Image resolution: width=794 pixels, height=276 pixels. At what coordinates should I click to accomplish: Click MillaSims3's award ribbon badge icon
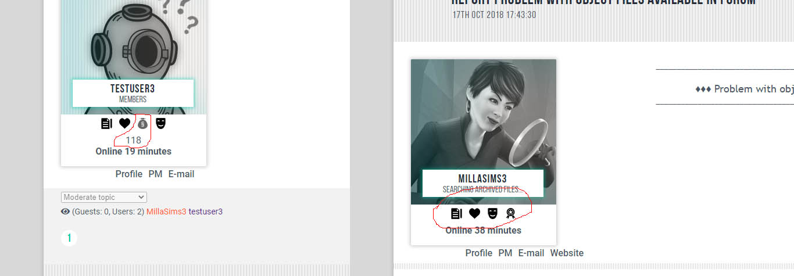pyautogui.click(x=510, y=213)
